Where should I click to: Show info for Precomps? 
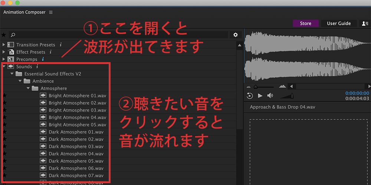43,59
